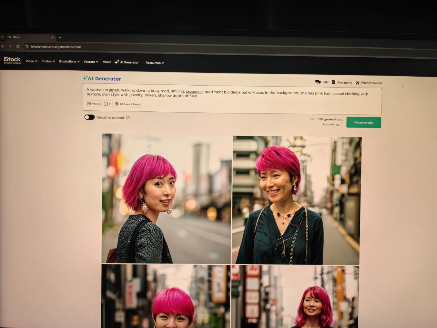Screen dimensions: 437x328
Task: Launch the Prompt builder tool
Action: pyautogui.click(x=368, y=83)
